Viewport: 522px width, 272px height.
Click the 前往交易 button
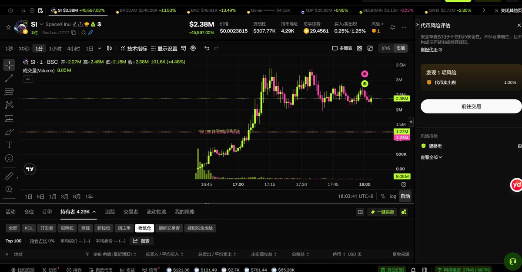point(471,106)
